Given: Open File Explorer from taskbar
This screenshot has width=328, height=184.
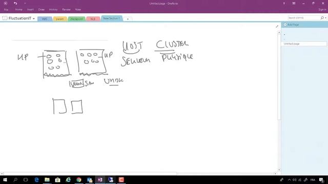Looking at the screenshot, I should pos(47,179).
